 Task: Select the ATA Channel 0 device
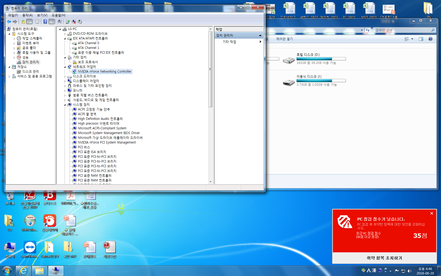pos(88,43)
